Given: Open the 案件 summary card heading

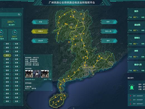Looking at the screenshot, I should coord(136,11).
